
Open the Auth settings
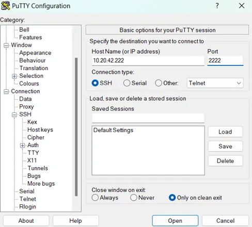point(33,145)
